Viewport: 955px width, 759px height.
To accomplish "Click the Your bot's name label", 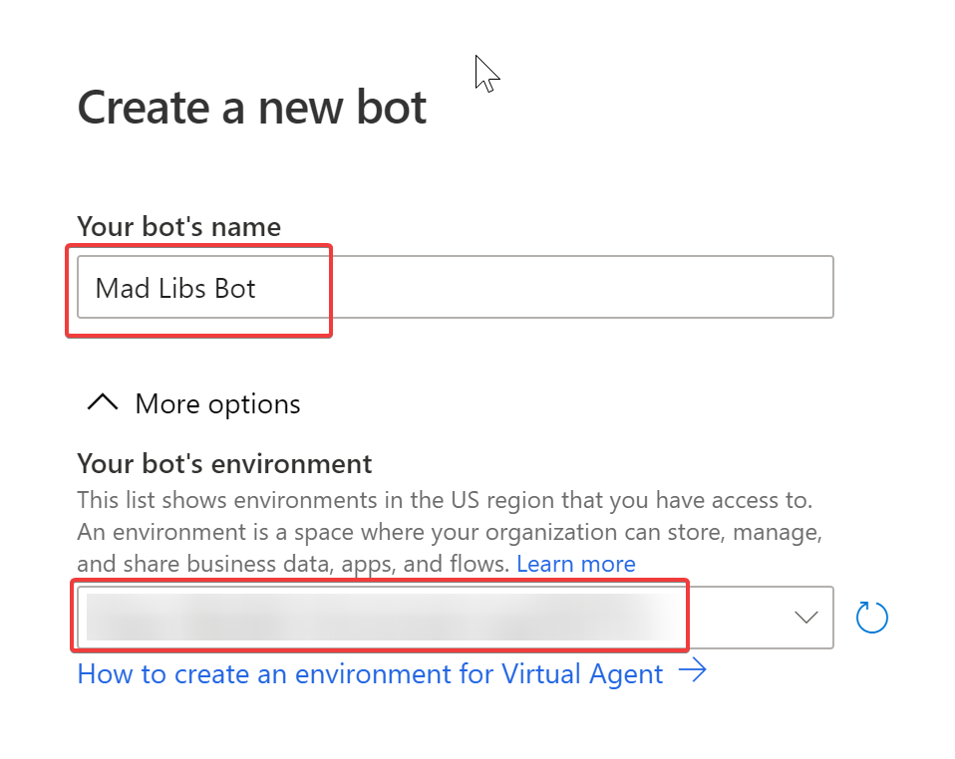I will [178, 226].
